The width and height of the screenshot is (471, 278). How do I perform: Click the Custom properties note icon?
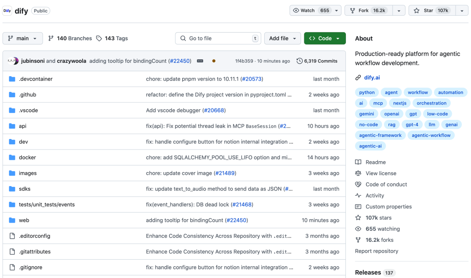358,207
